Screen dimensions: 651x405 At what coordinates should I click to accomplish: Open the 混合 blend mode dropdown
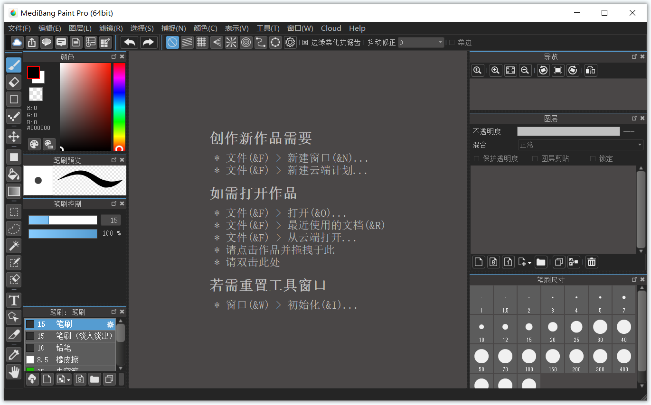tap(581, 145)
